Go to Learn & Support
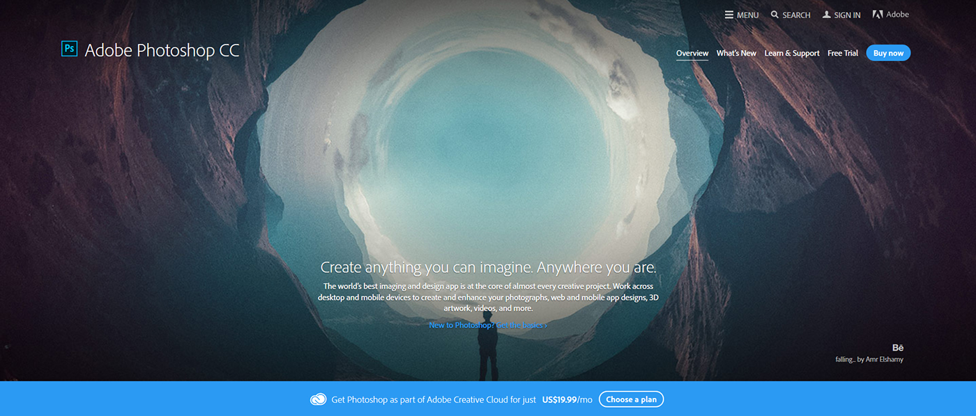Image resolution: width=976 pixels, height=416 pixels. click(x=792, y=53)
